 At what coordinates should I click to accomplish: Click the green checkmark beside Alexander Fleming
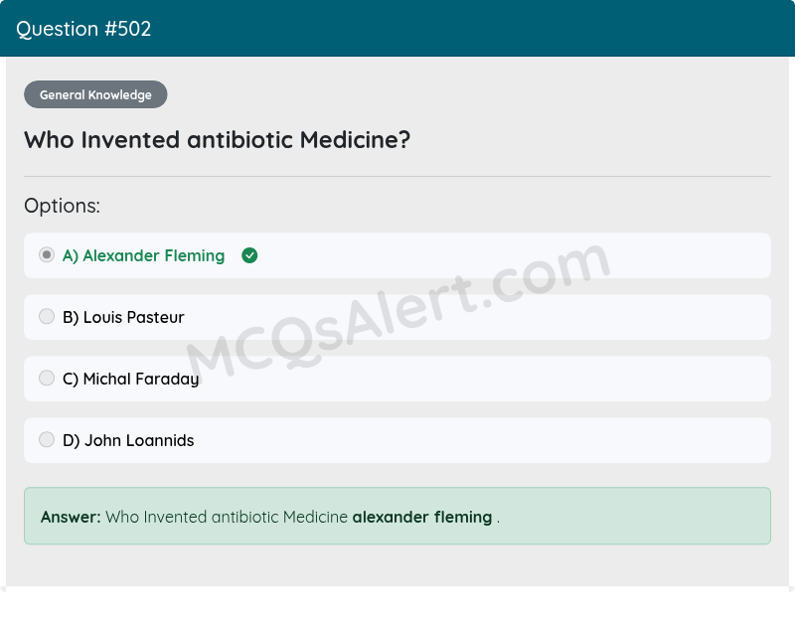pos(249,255)
